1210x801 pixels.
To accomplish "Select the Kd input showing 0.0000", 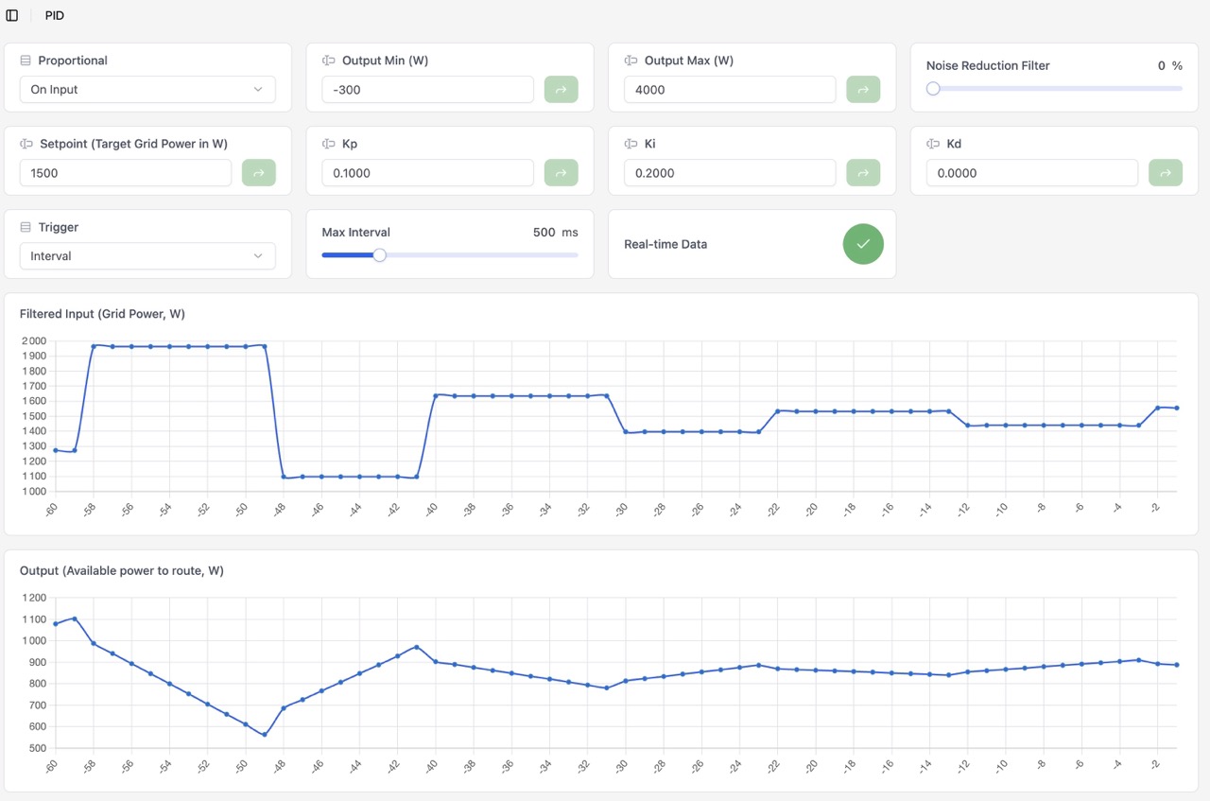I will point(1032,173).
